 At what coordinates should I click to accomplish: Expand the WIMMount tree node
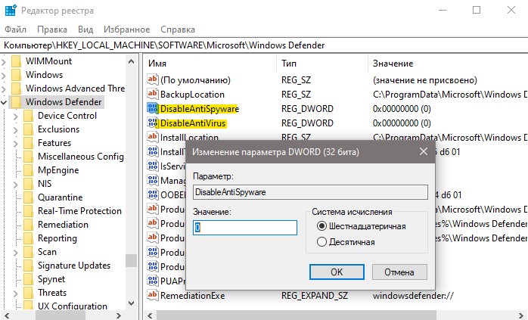[4, 61]
